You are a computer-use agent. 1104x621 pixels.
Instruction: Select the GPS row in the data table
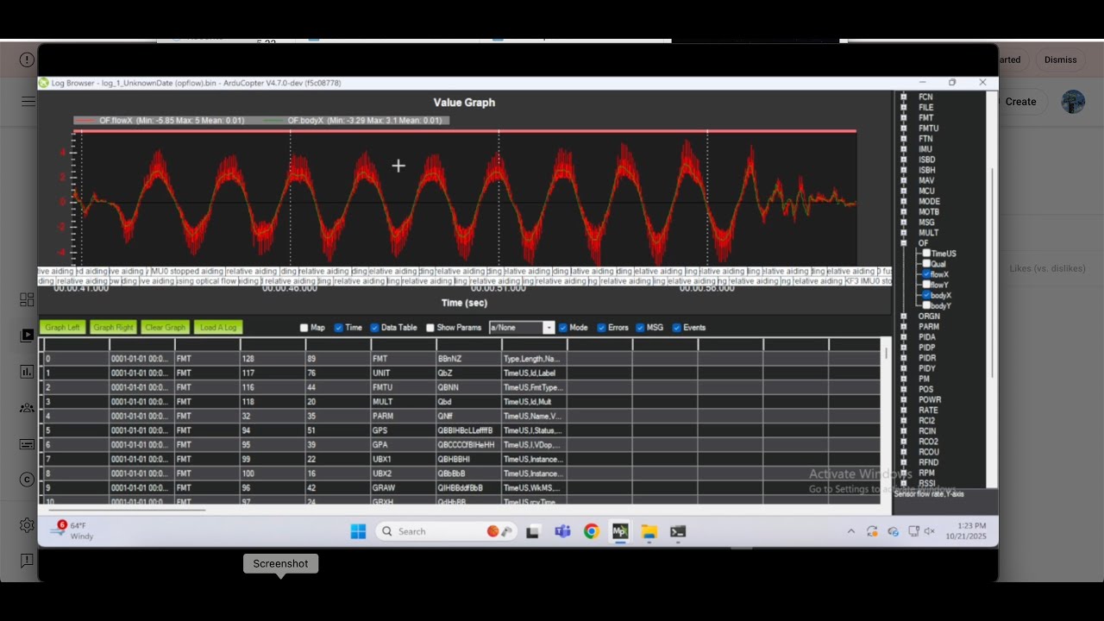tap(461, 430)
